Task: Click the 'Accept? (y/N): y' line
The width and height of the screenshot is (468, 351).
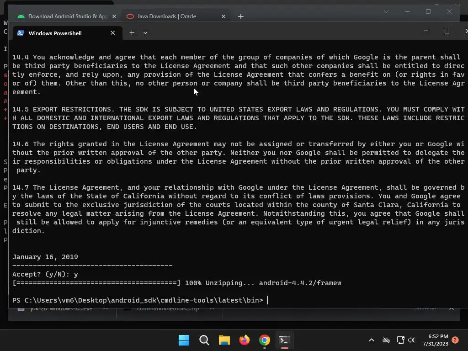Action: 45,274
